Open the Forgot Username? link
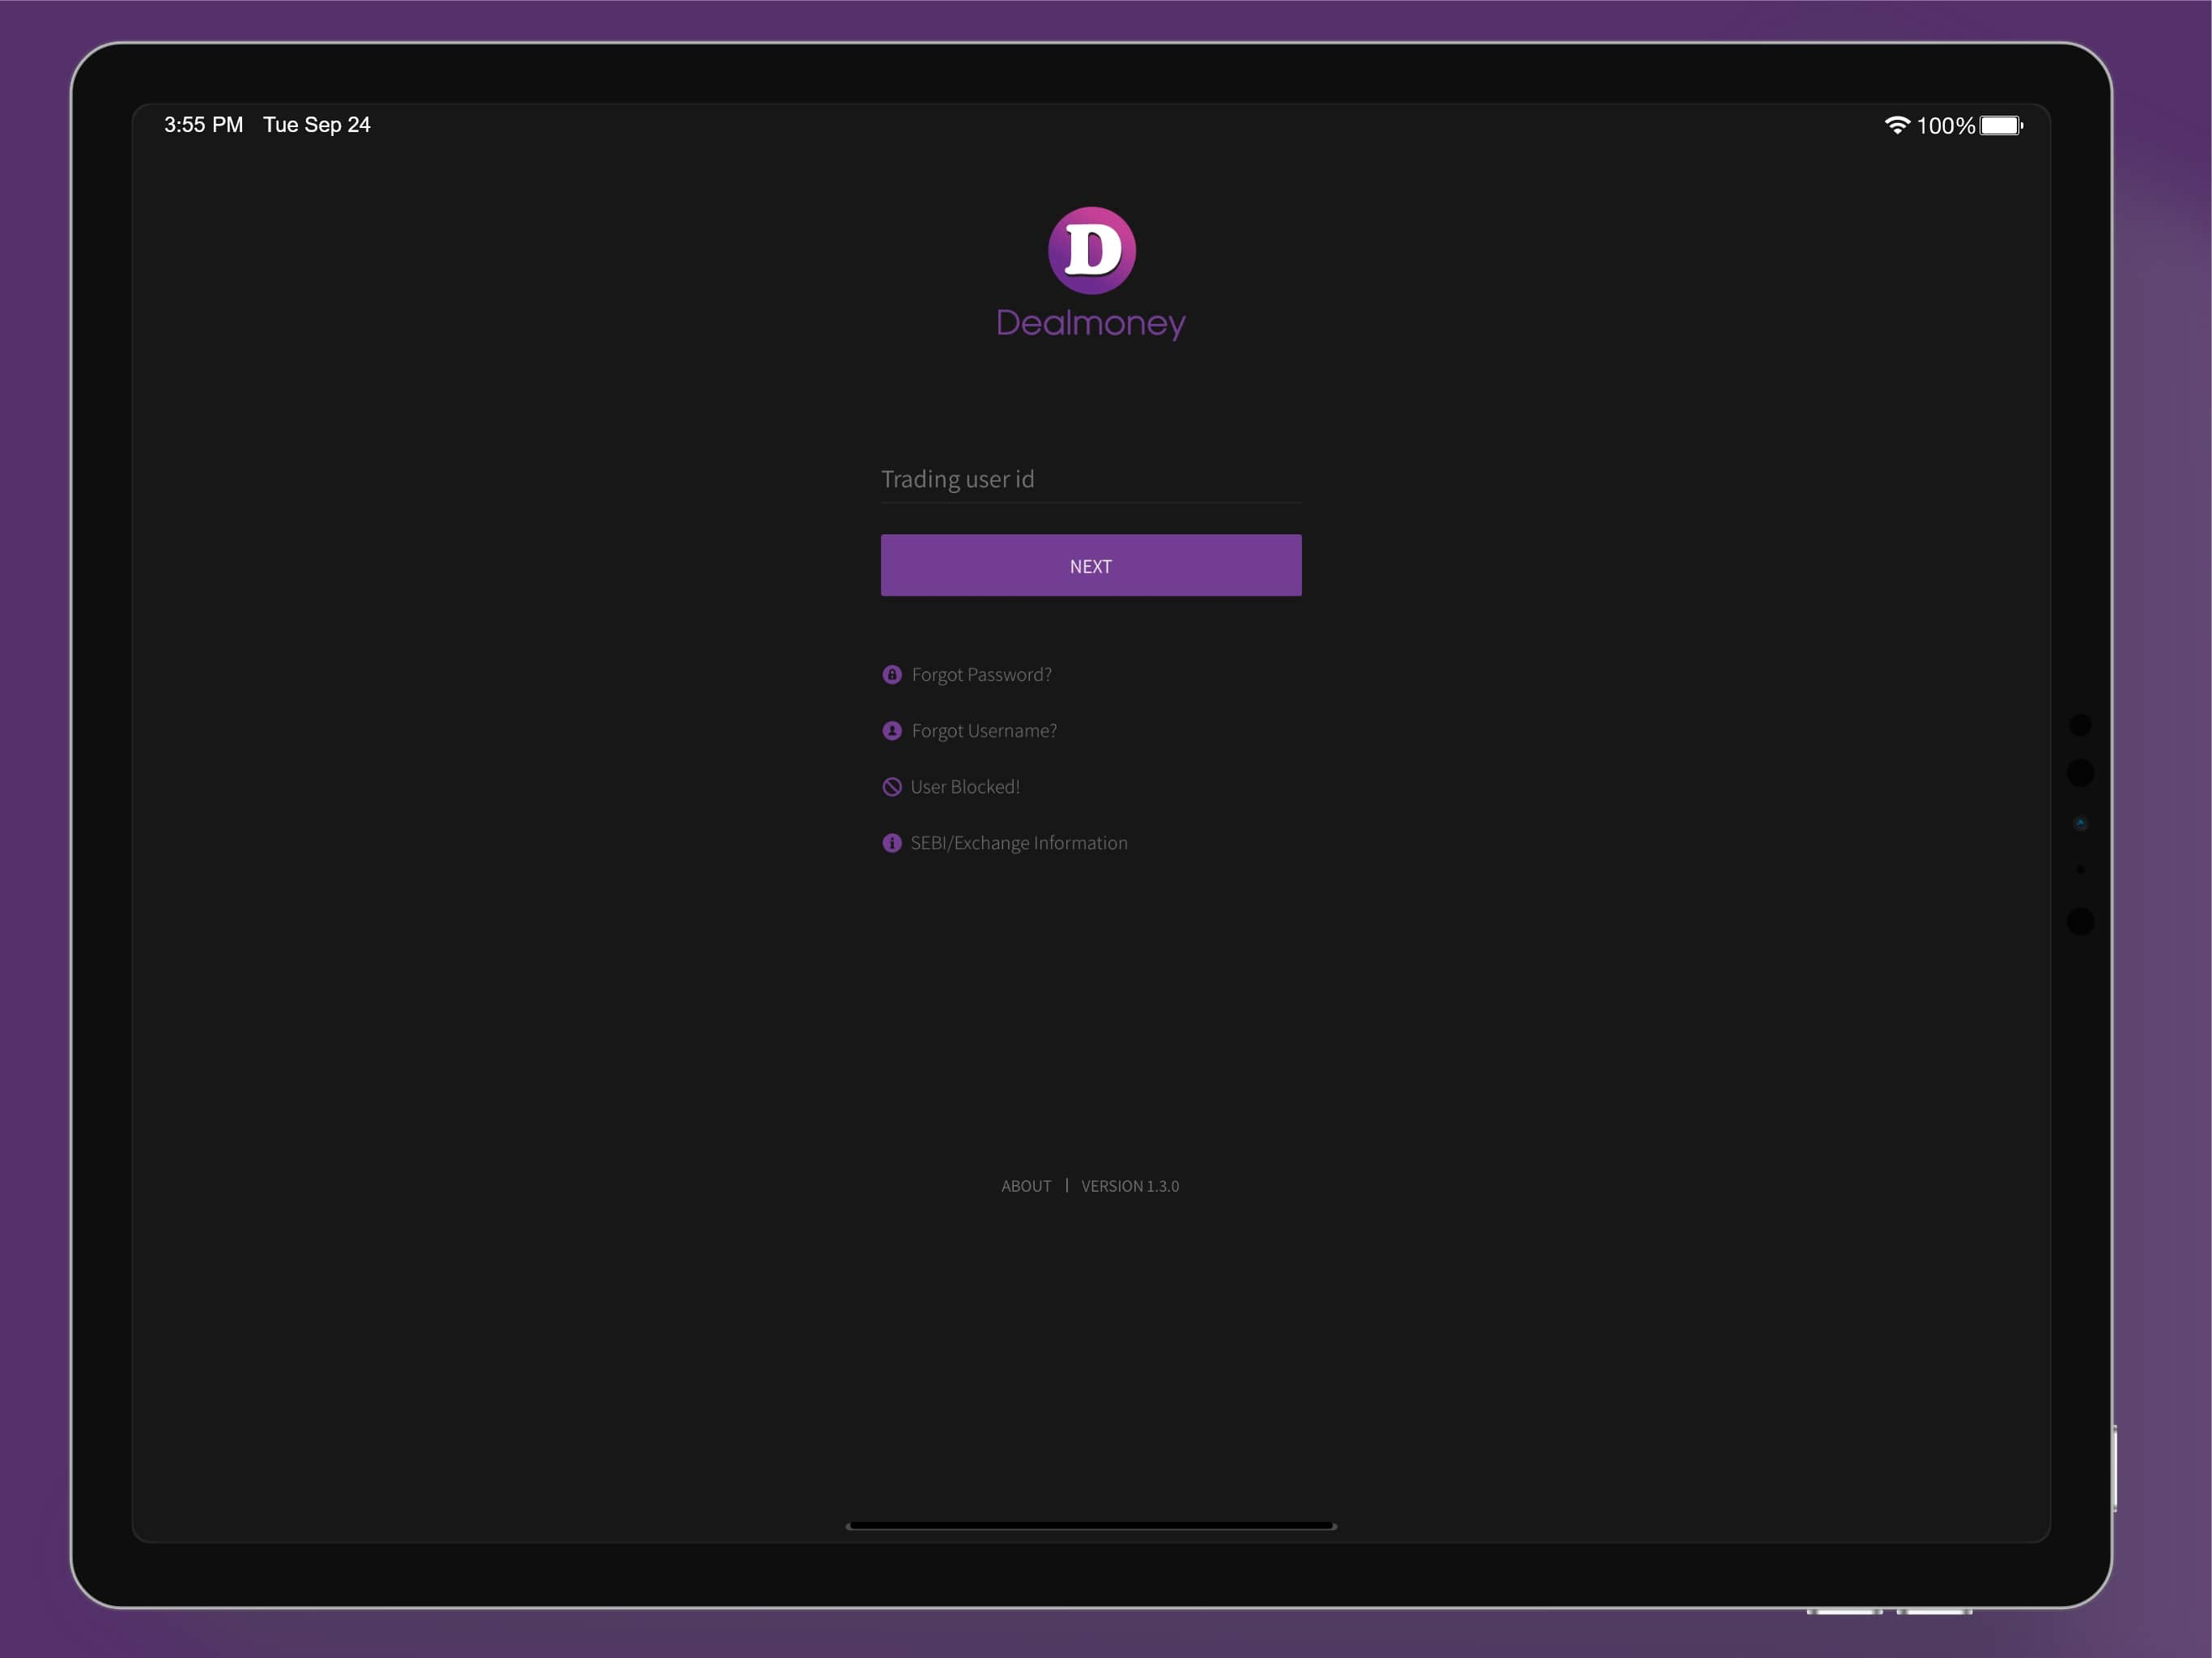 (984, 731)
